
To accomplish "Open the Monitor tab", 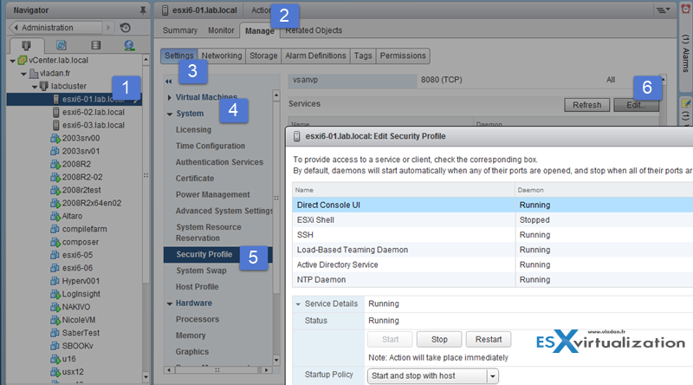I will tap(221, 30).
